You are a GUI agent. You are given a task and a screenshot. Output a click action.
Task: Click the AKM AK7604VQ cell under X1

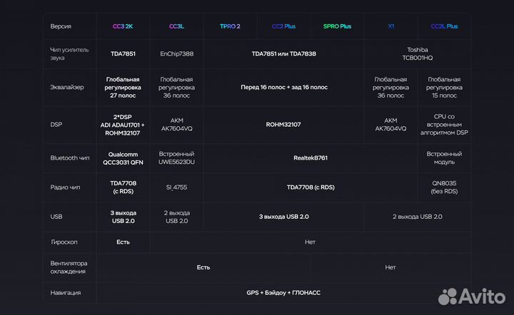pos(390,125)
